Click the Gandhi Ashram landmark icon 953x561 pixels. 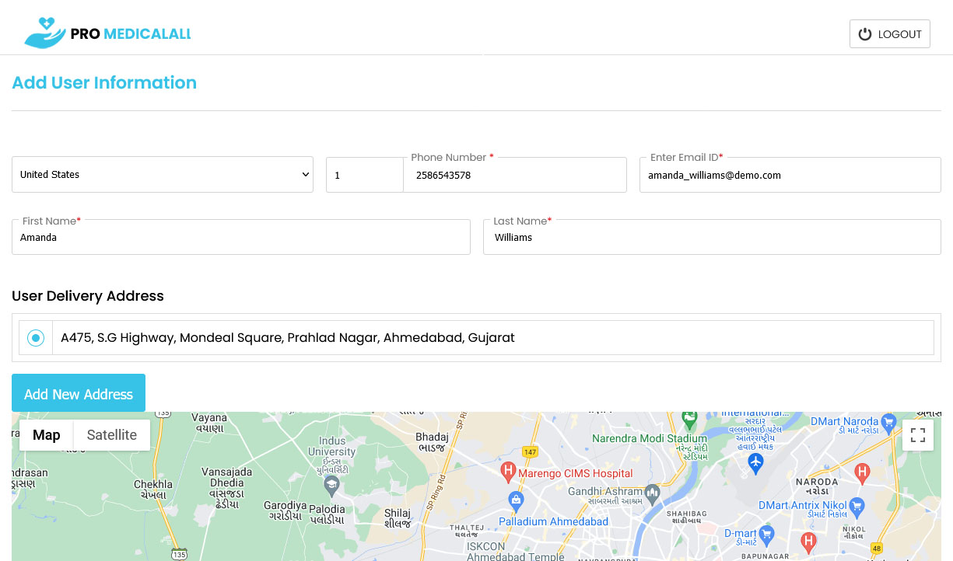click(x=653, y=493)
